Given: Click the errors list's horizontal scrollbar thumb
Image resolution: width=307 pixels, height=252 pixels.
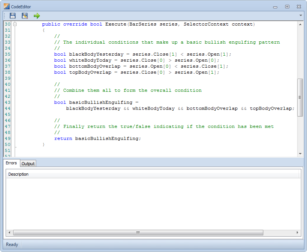Looking at the screenshot, I should pyautogui.click(x=138, y=232).
